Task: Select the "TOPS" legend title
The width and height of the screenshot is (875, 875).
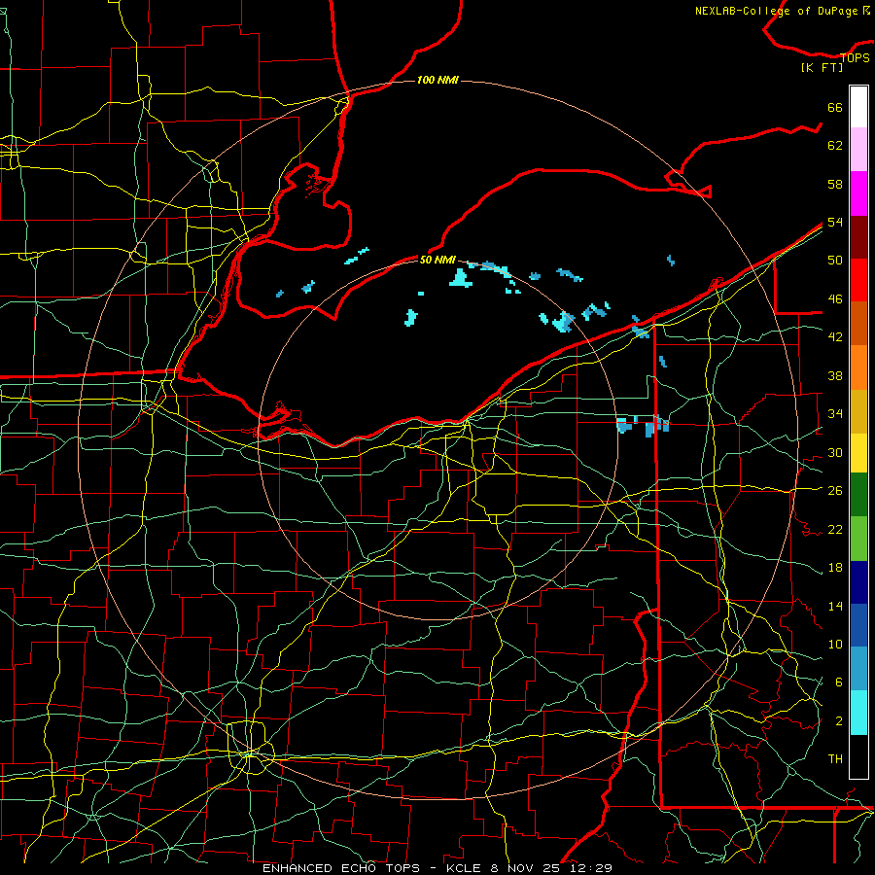Action: 855,58
